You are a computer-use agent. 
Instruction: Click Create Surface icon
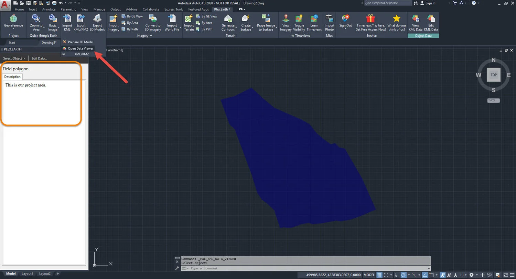tap(246, 18)
